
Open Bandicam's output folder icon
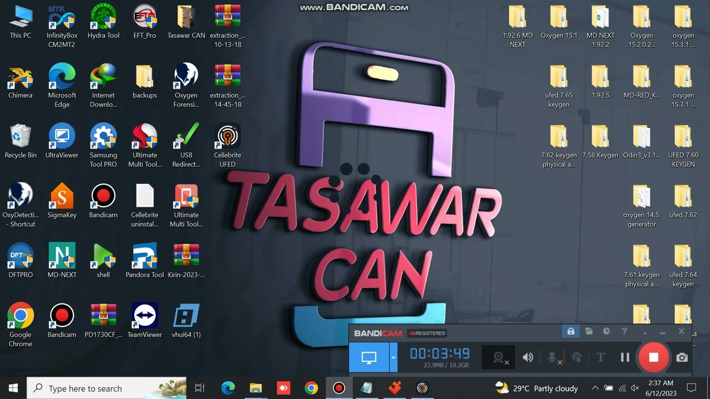(x=589, y=331)
